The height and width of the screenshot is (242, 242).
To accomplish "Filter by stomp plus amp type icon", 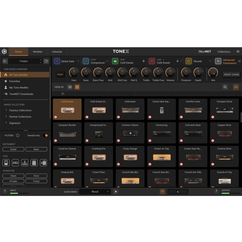I will tap(25, 163).
